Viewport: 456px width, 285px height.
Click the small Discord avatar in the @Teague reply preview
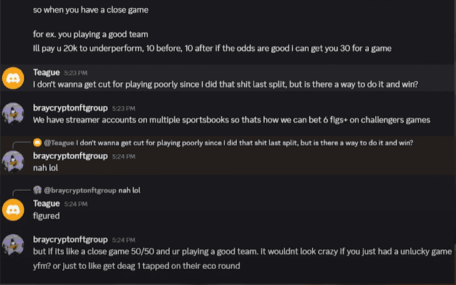pos(37,142)
